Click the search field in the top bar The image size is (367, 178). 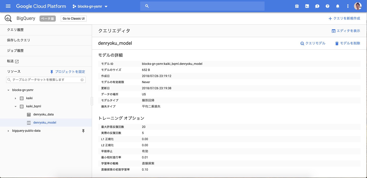pyautogui.click(x=202, y=6)
